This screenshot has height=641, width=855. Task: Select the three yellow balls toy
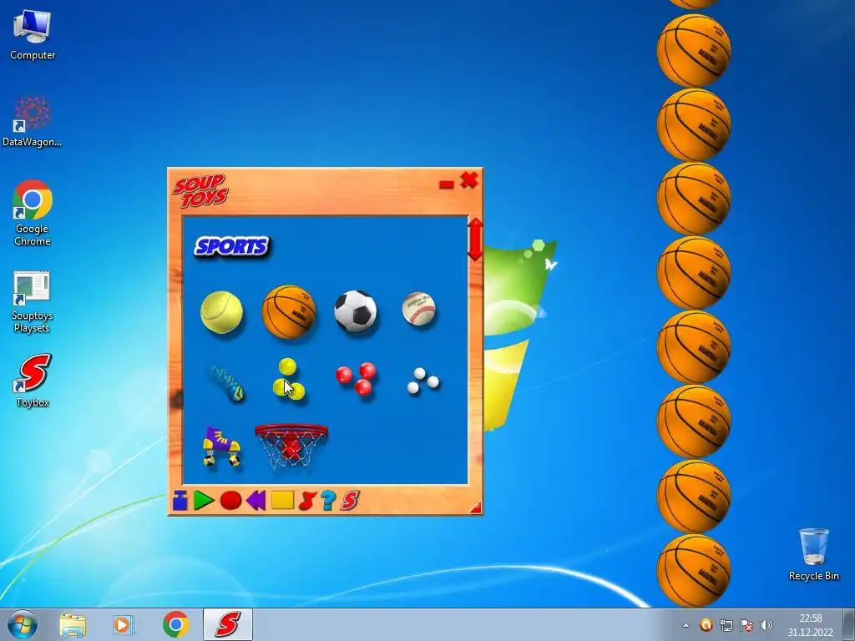click(x=288, y=380)
